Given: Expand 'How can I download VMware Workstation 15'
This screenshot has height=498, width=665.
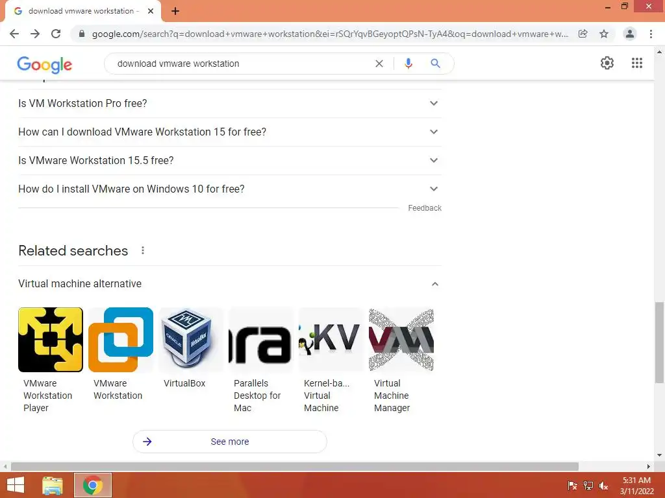Looking at the screenshot, I should [230, 132].
